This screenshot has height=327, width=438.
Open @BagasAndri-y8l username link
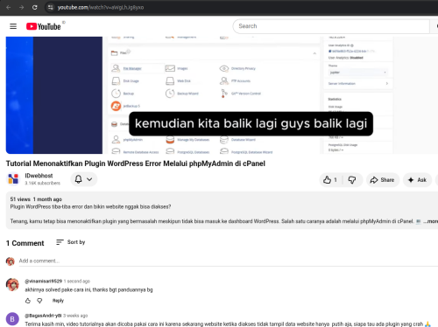tap(43, 316)
